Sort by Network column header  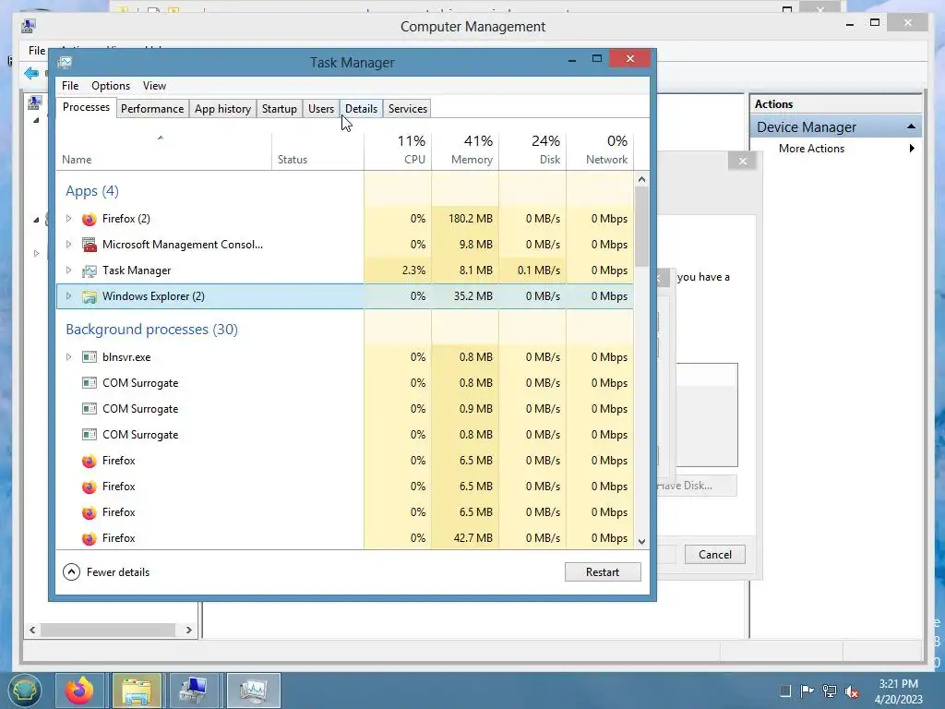pos(600,150)
